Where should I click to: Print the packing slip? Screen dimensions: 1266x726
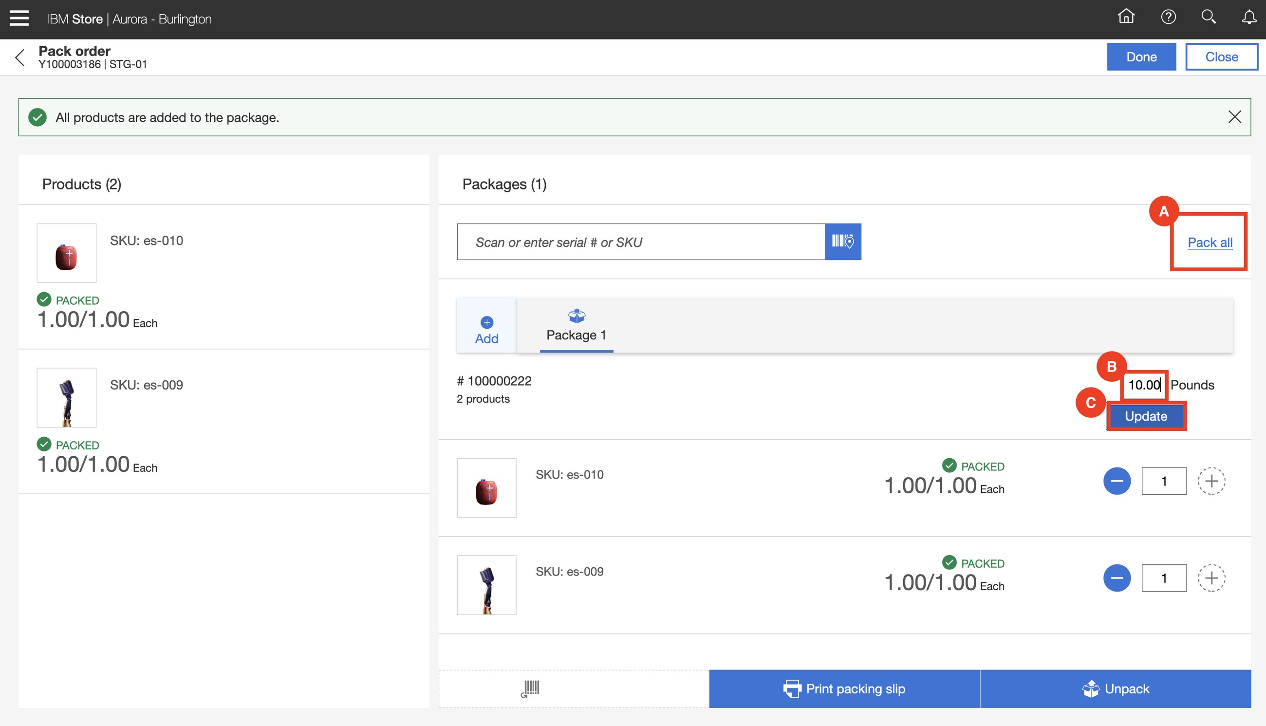844,689
